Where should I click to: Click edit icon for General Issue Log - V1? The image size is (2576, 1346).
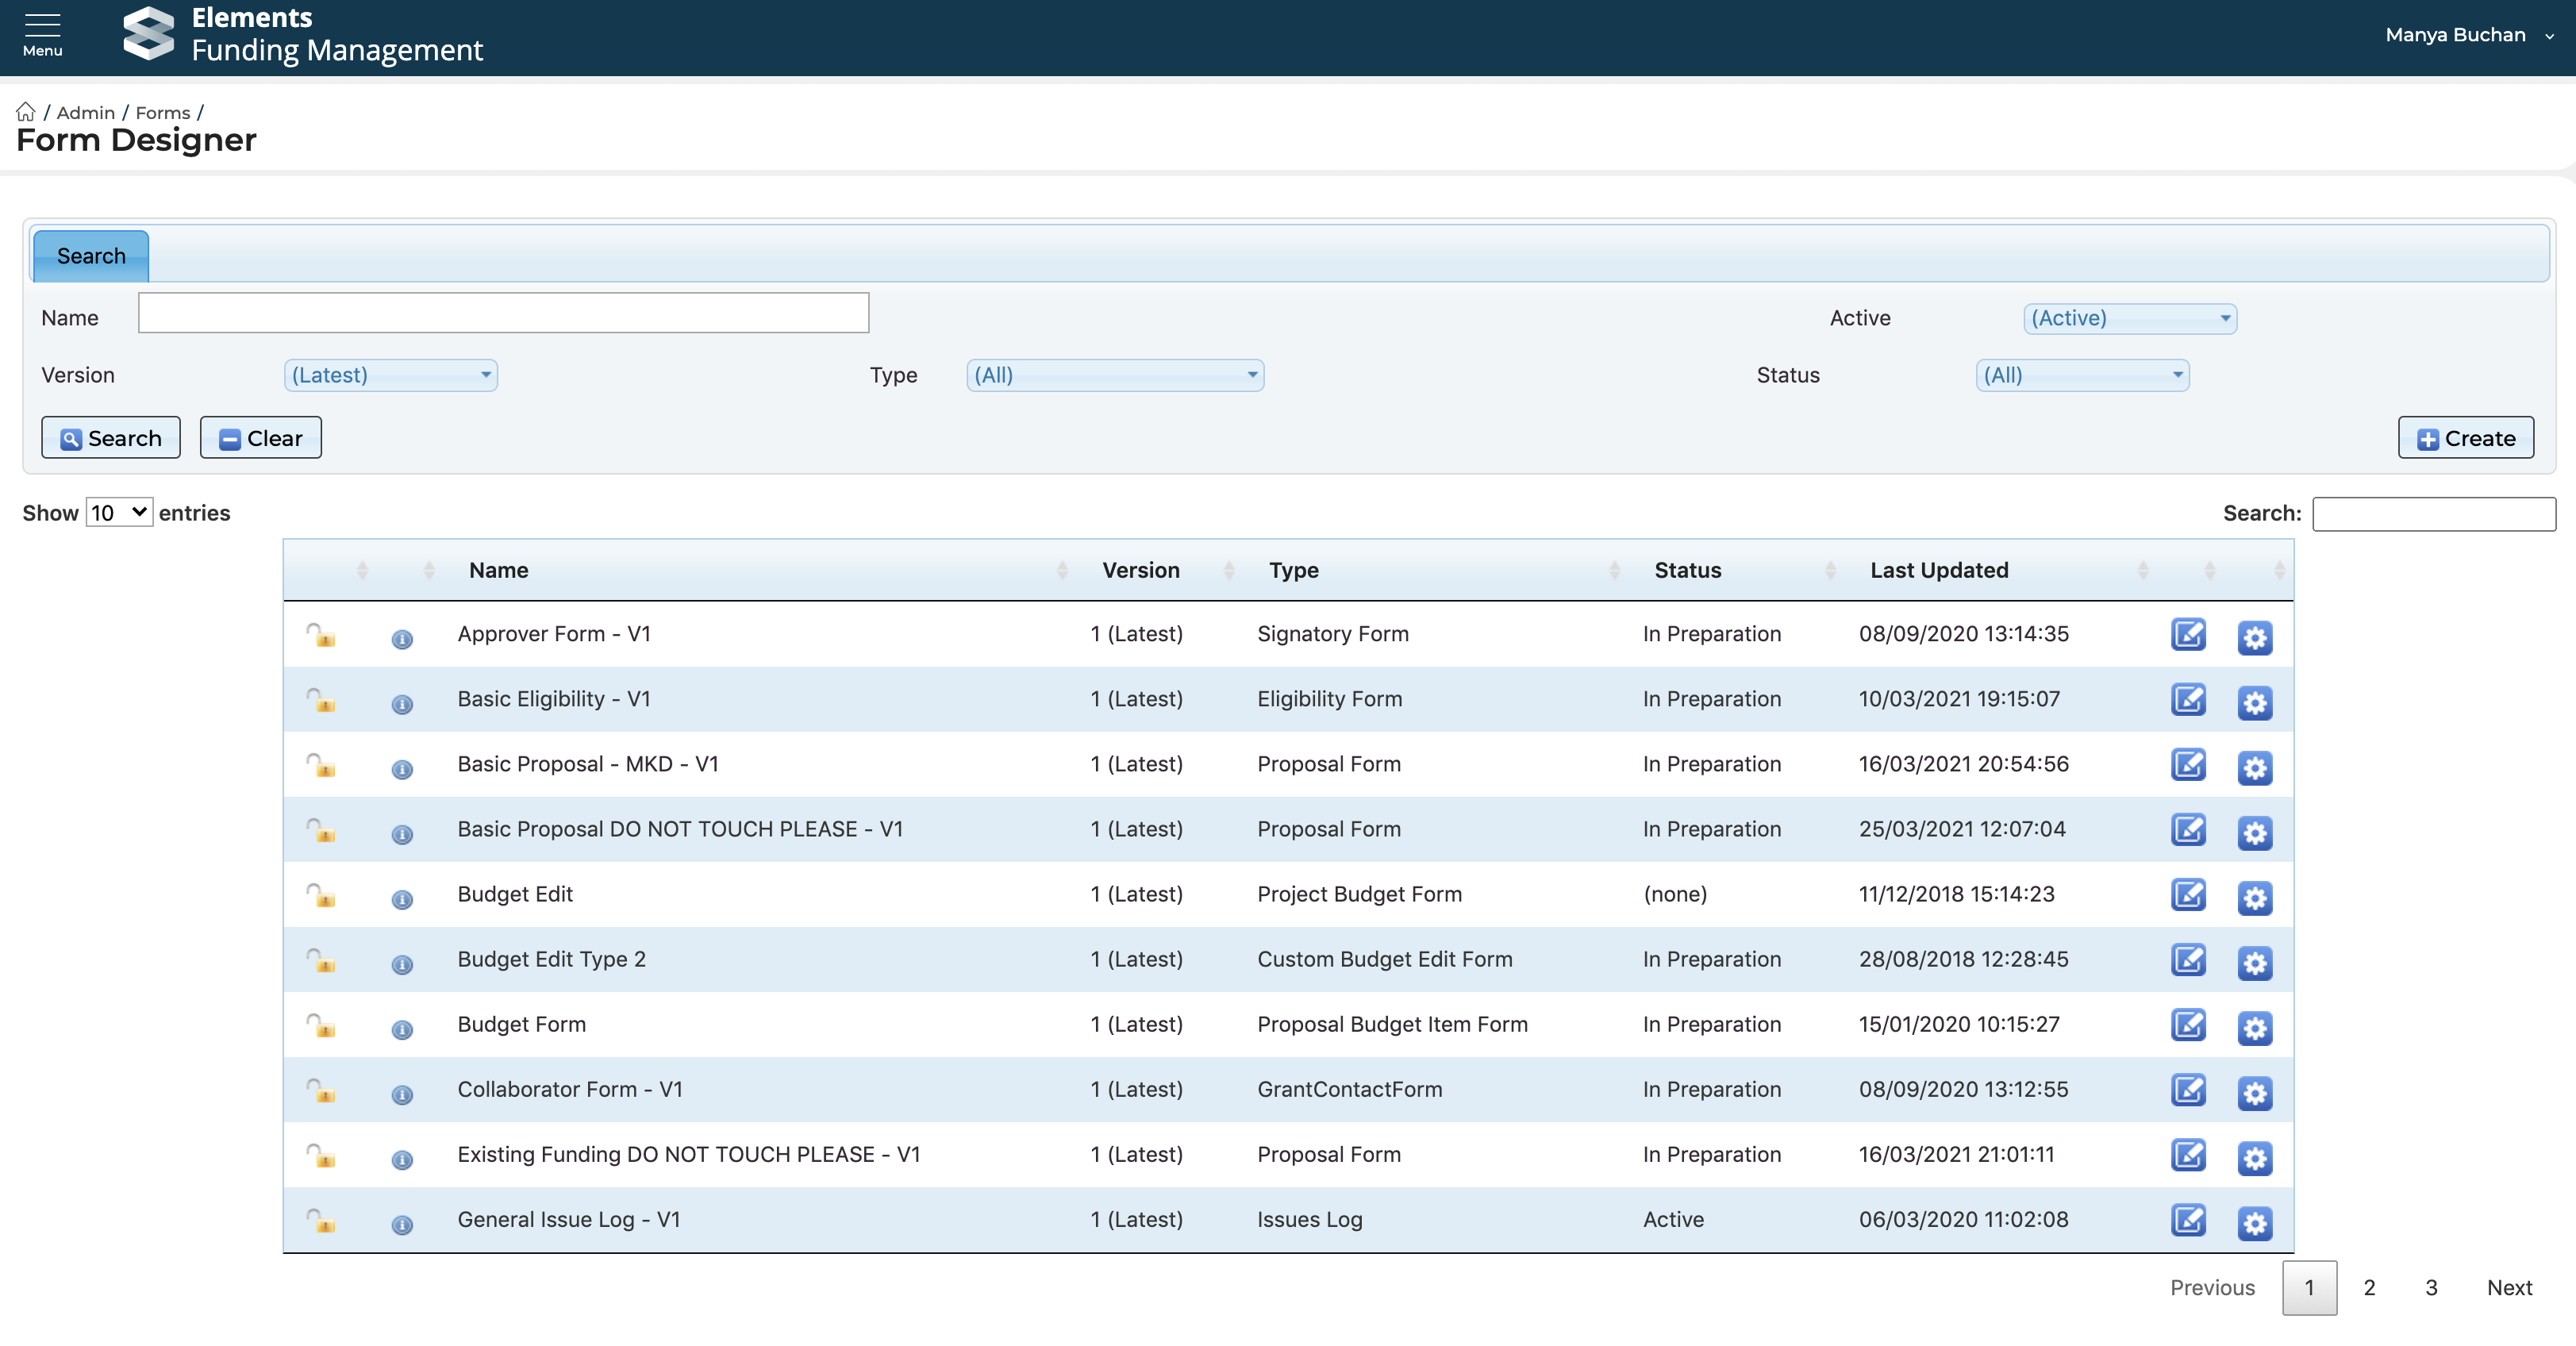point(2187,1220)
